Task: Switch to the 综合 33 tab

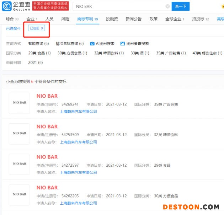Action: tap(12, 19)
